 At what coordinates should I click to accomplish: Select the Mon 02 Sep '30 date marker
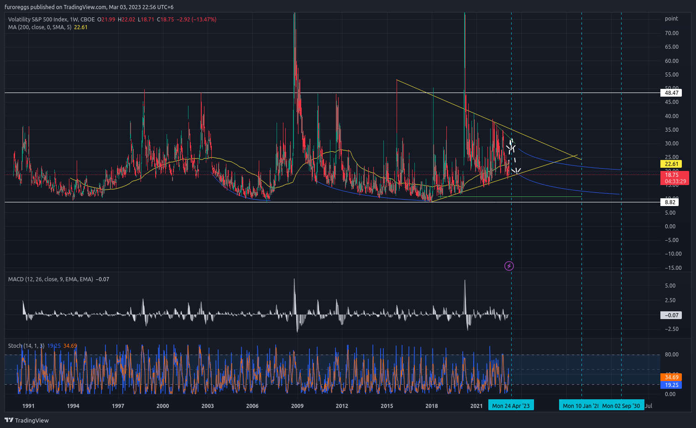pos(621,406)
